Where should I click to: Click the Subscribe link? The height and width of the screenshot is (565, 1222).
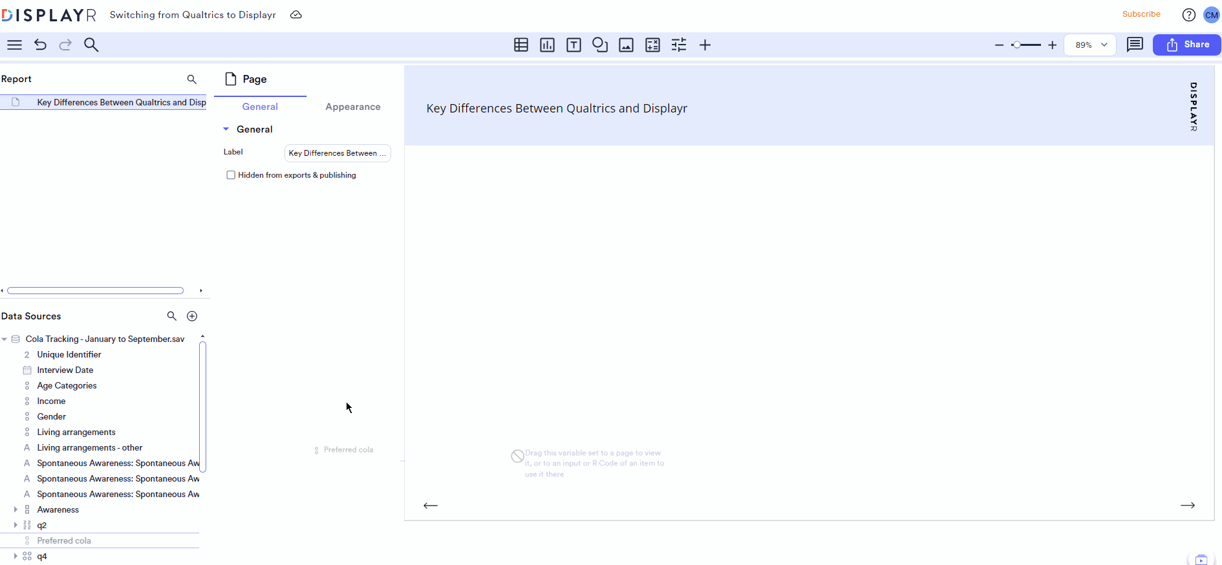pos(1141,14)
